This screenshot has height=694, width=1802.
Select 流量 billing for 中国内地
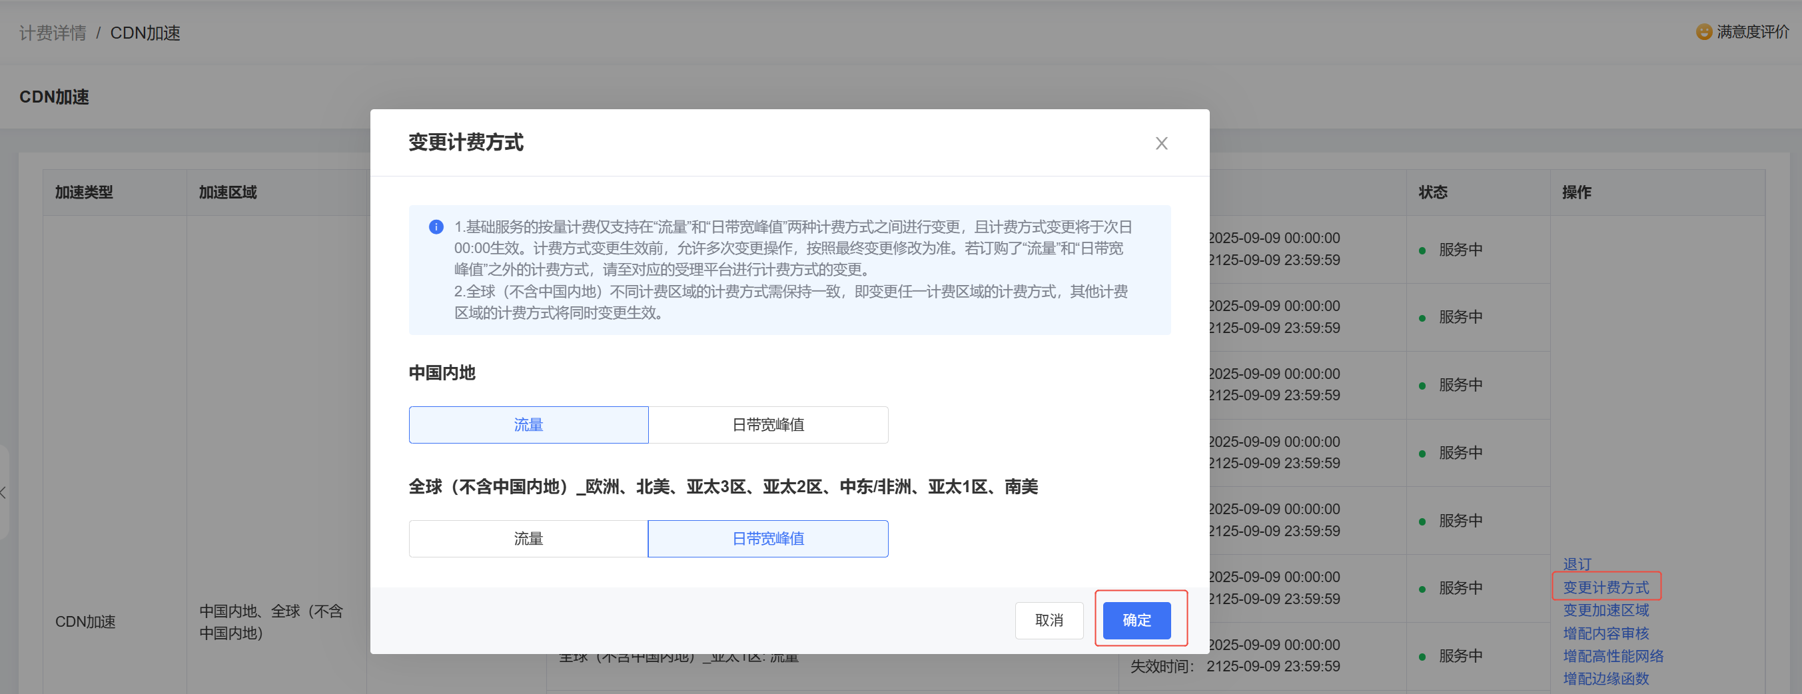tap(528, 425)
